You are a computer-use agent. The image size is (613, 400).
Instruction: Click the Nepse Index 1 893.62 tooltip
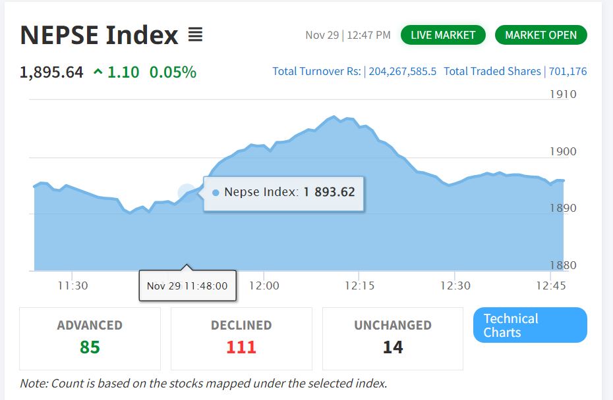(x=283, y=193)
